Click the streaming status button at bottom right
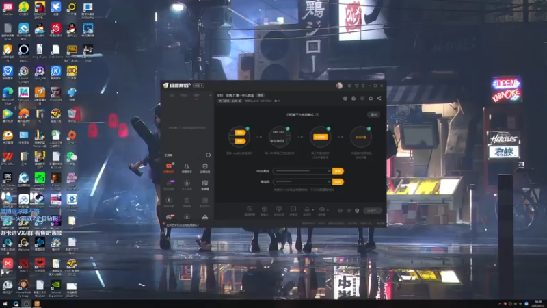The height and width of the screenshot is (308, 547). tap(372, 211)
